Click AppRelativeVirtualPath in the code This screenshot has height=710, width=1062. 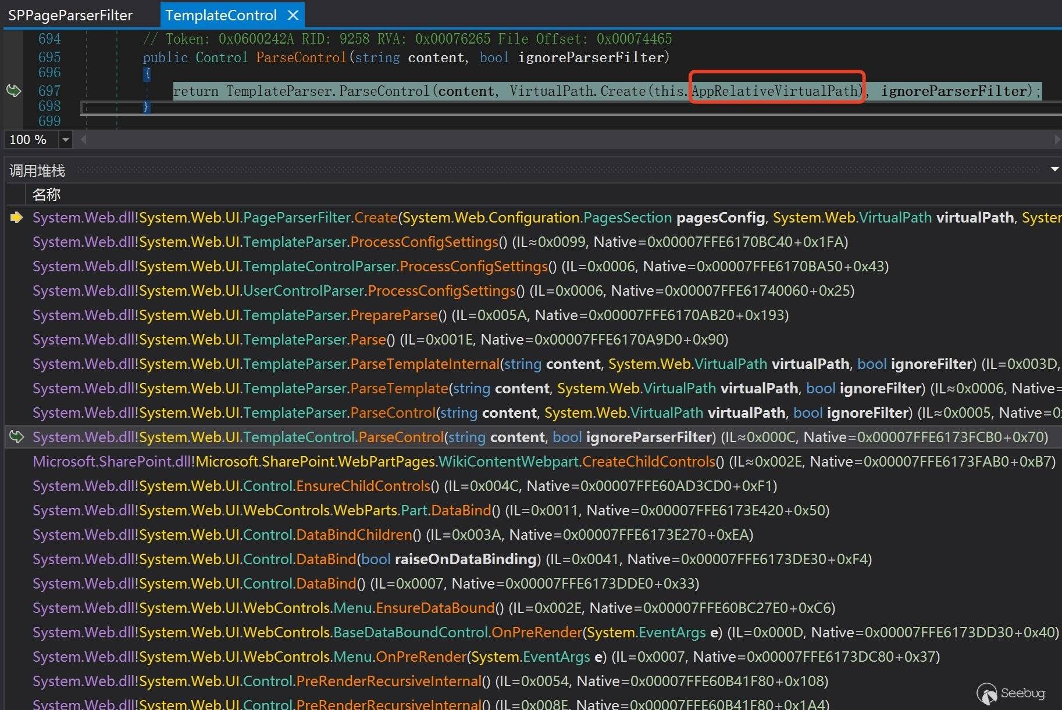pos(775,91)
